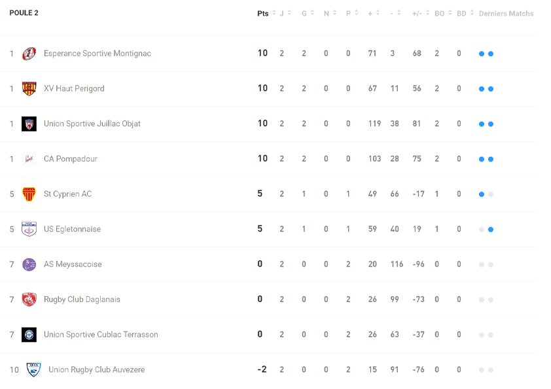Screen dimensions: 551x389
Task: Click the St Cyprien AC crest
Action: (29, 194)
